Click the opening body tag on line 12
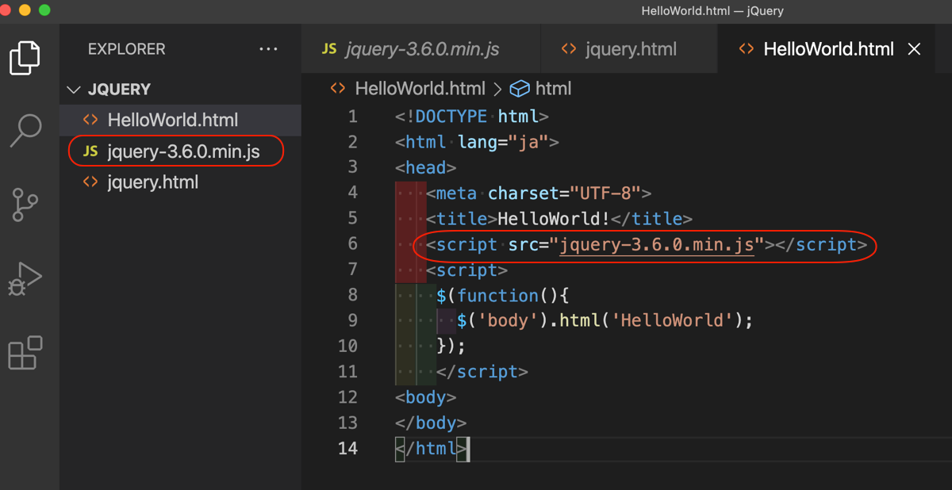The height and width of the screenshot is (490, 952). (x=425, y=396)
